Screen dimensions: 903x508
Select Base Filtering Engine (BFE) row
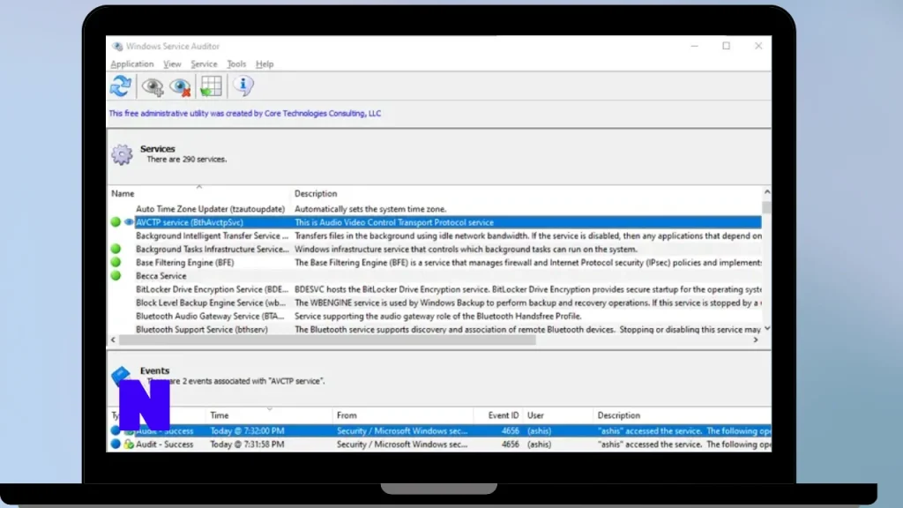(x=435, y=262)
